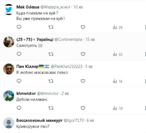Like the tweet by @Continentaile
Viewport: 146px width, 133px height.
(83, 54)
